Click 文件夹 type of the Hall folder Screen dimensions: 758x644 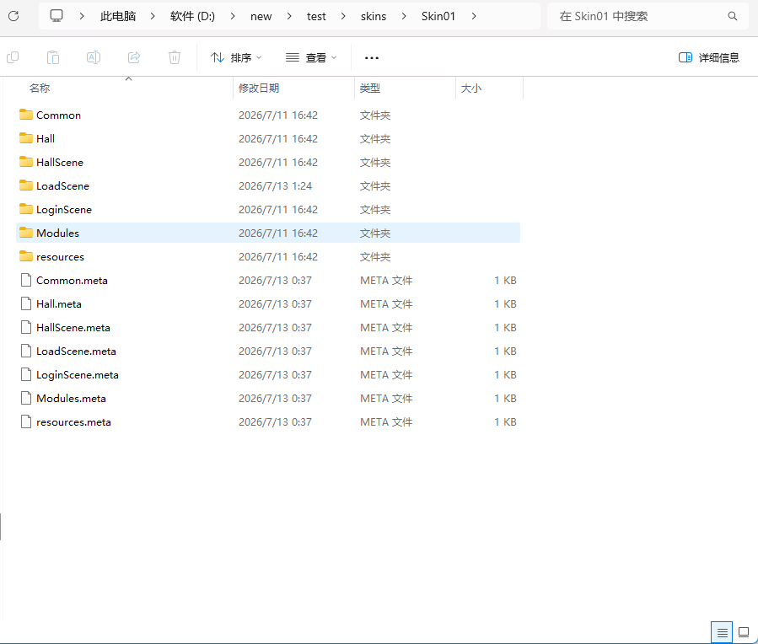click(375, 138)
